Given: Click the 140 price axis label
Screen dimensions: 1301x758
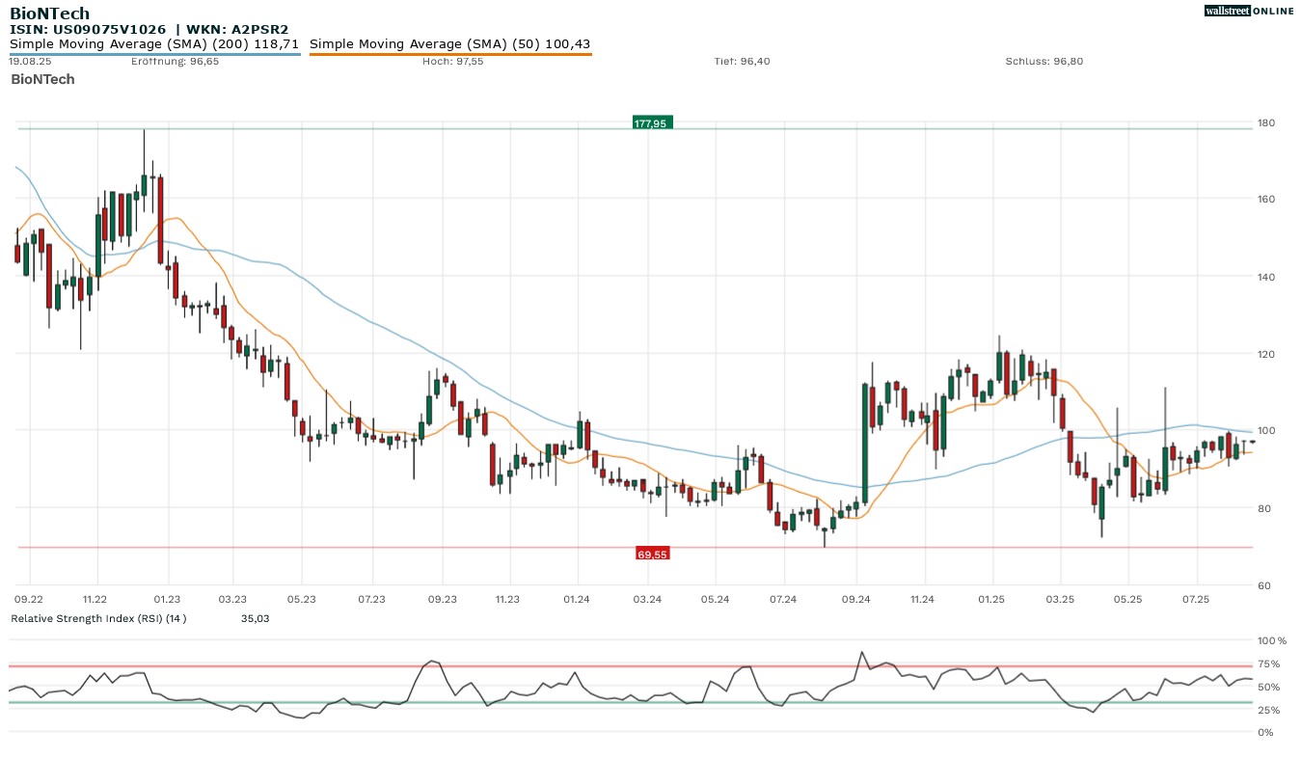Looking at the screenshot, I should coord(1266,277).
